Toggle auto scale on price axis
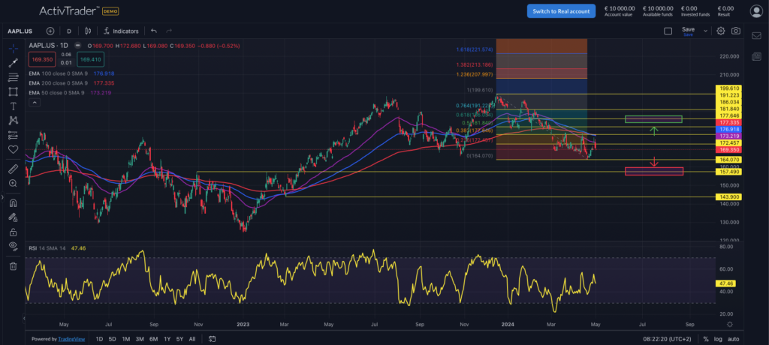 pos(733,339)
